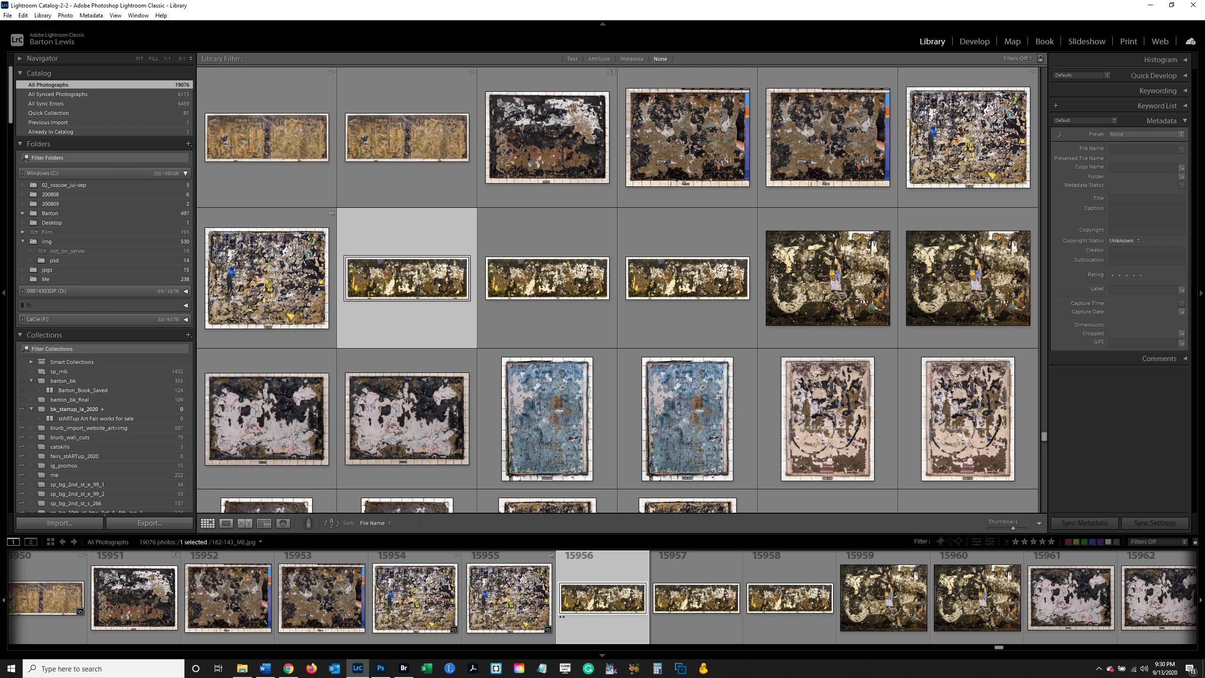Open Compare view XY icon
Screen dimensions: 1205x678
245,523
